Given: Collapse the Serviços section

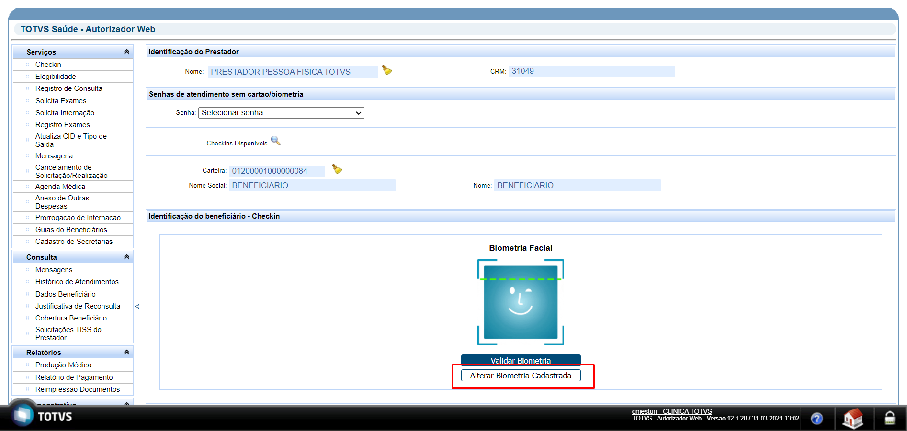Looking at the screenshot, I should coord(126,52).
